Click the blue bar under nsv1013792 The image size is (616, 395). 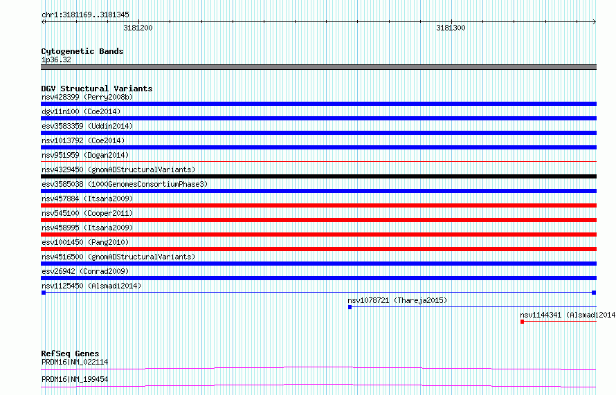318,147
